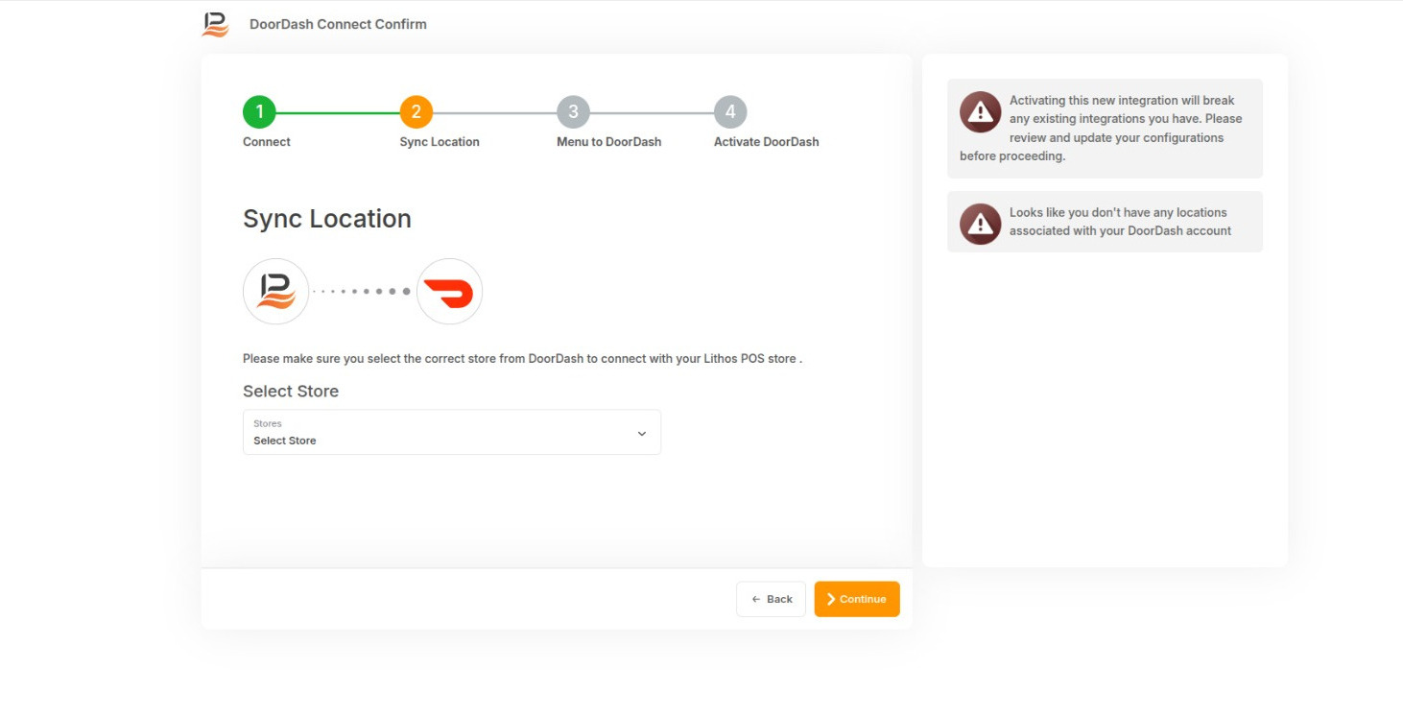Select step 2 Sync Location circle
This screenshot has height=716, width=1403.
coord(416,112)
